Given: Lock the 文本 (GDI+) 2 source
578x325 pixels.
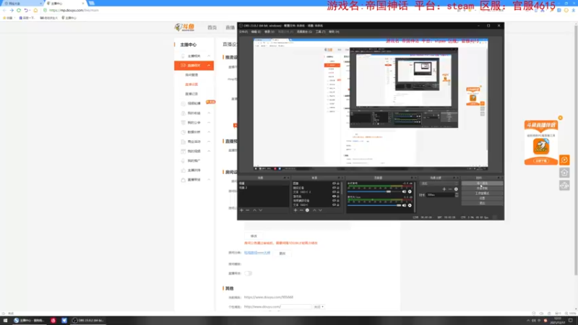Looking at the screenshot, I should point(338,192).
